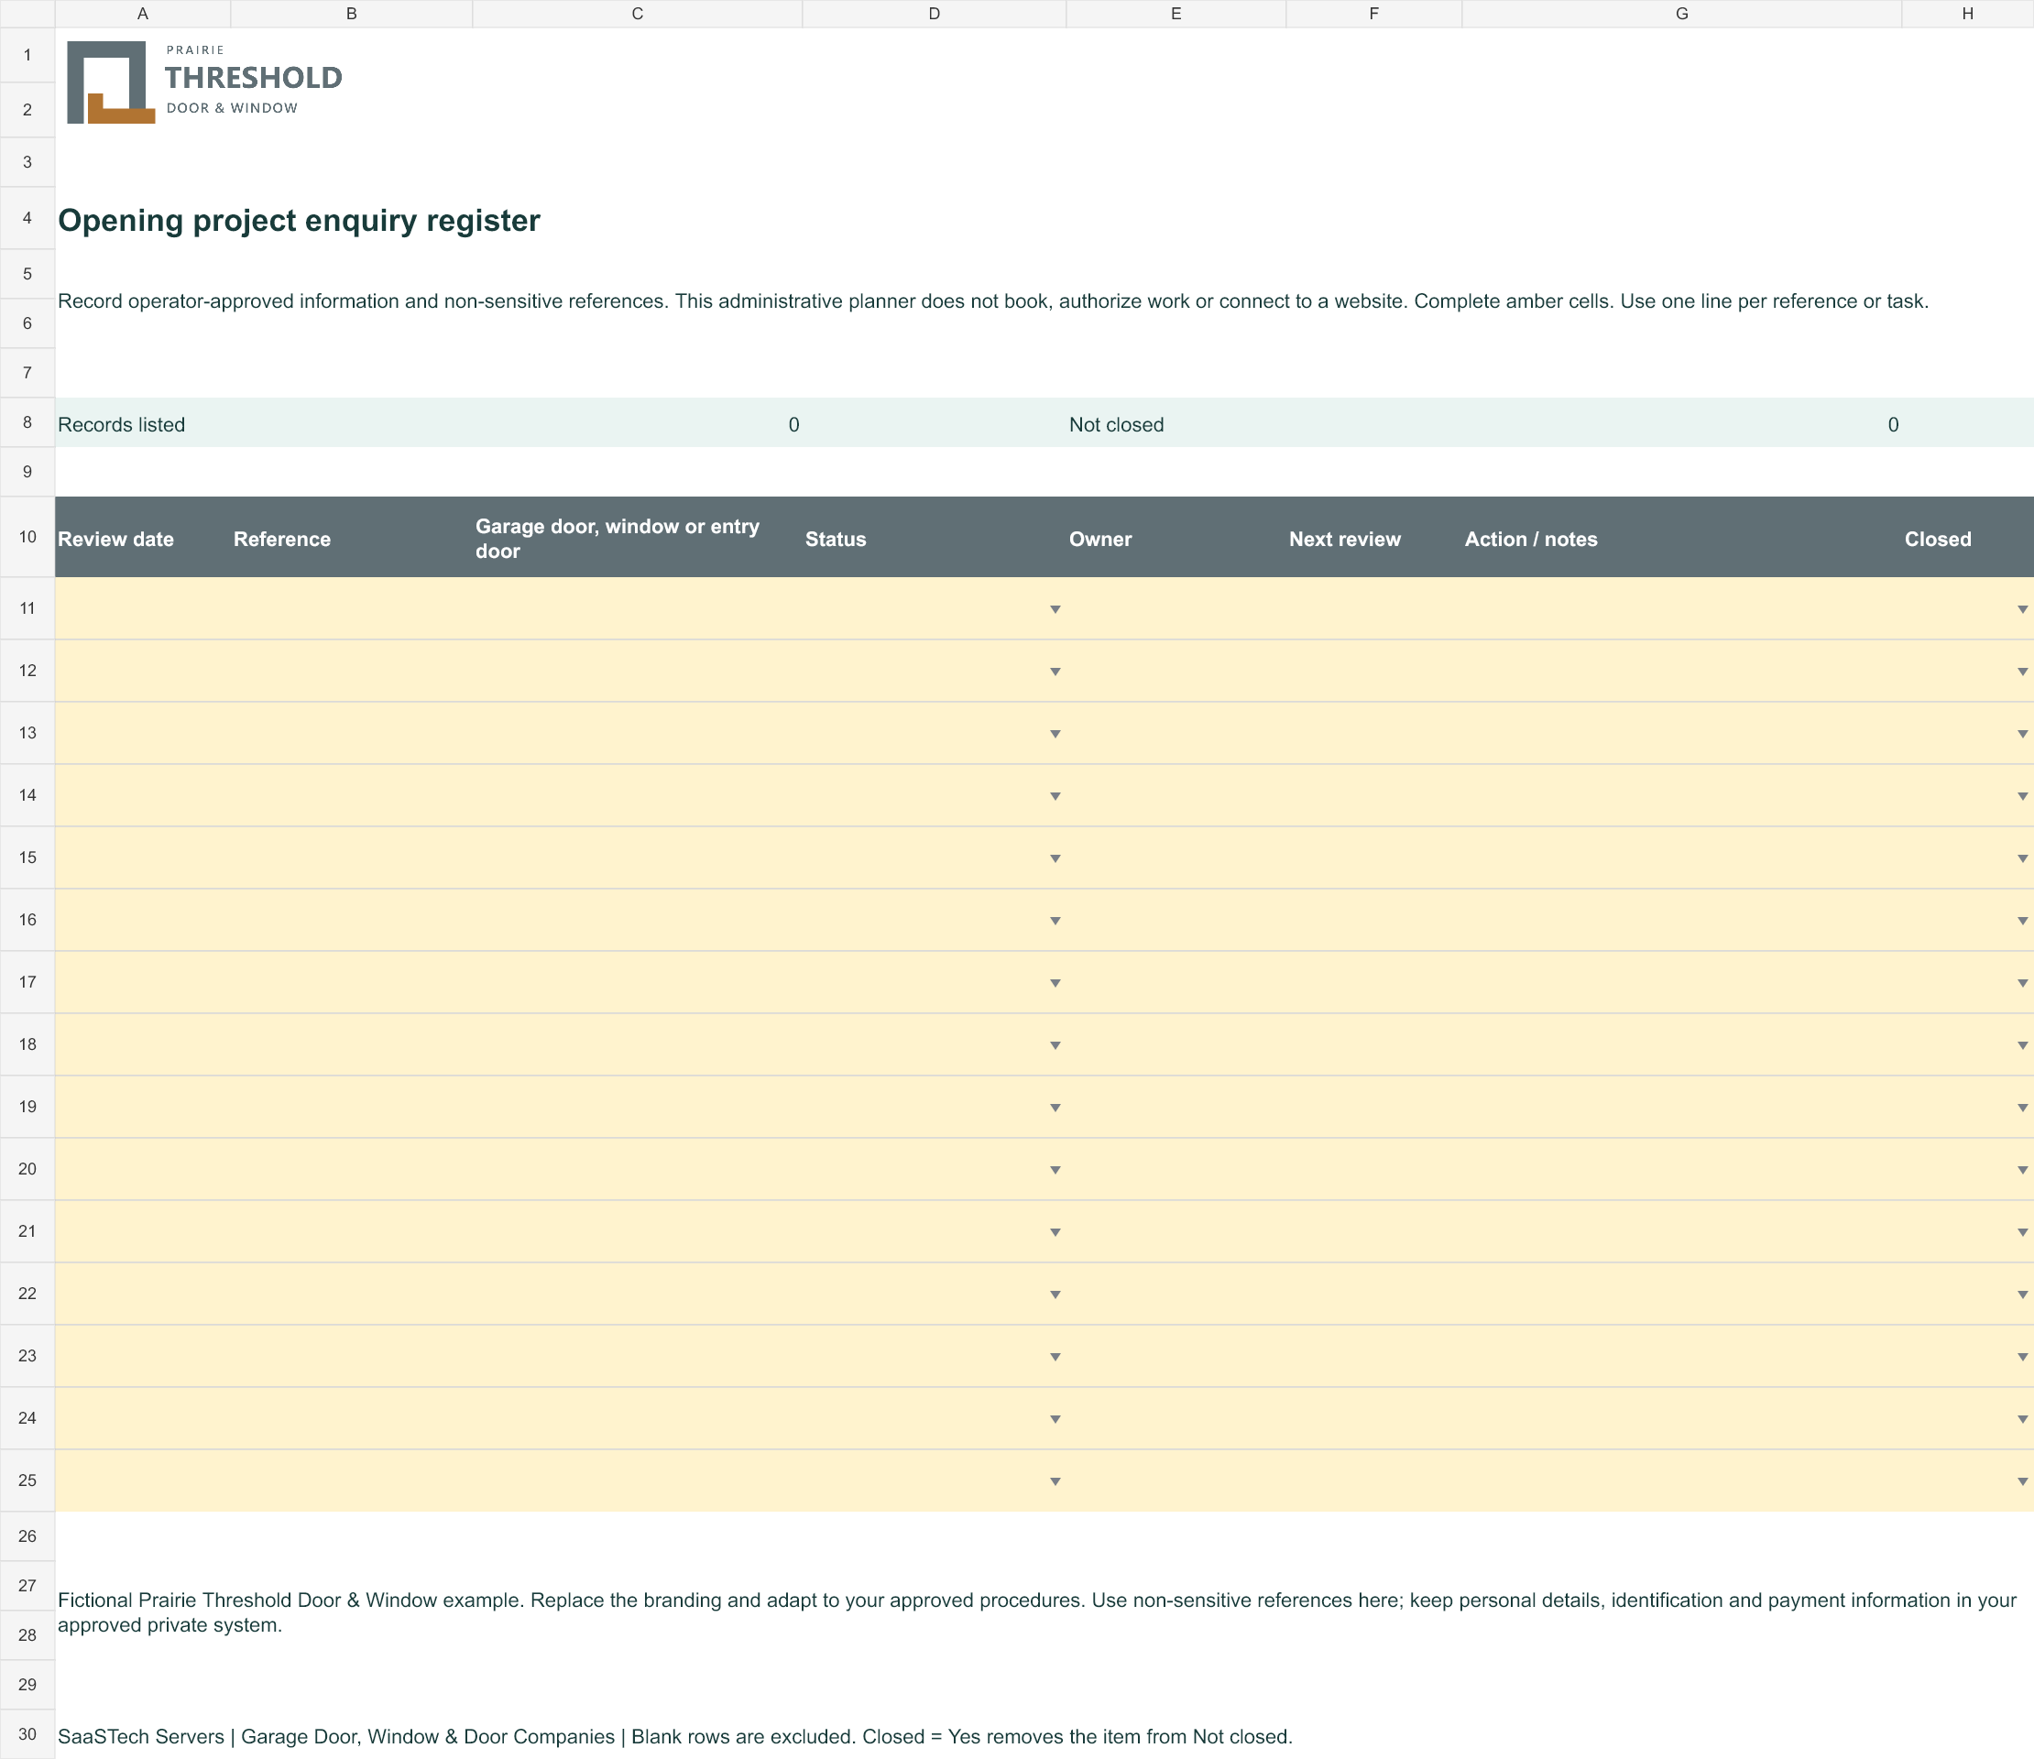The width and height of the screenshot is (2034, 1759).
Task: Click Owner cell in row 15
Action: point(1176,858)
